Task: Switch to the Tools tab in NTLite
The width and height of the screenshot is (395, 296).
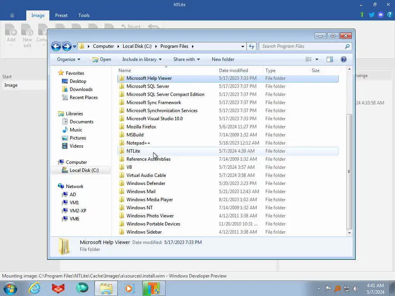Action: [x=84, y=15]
